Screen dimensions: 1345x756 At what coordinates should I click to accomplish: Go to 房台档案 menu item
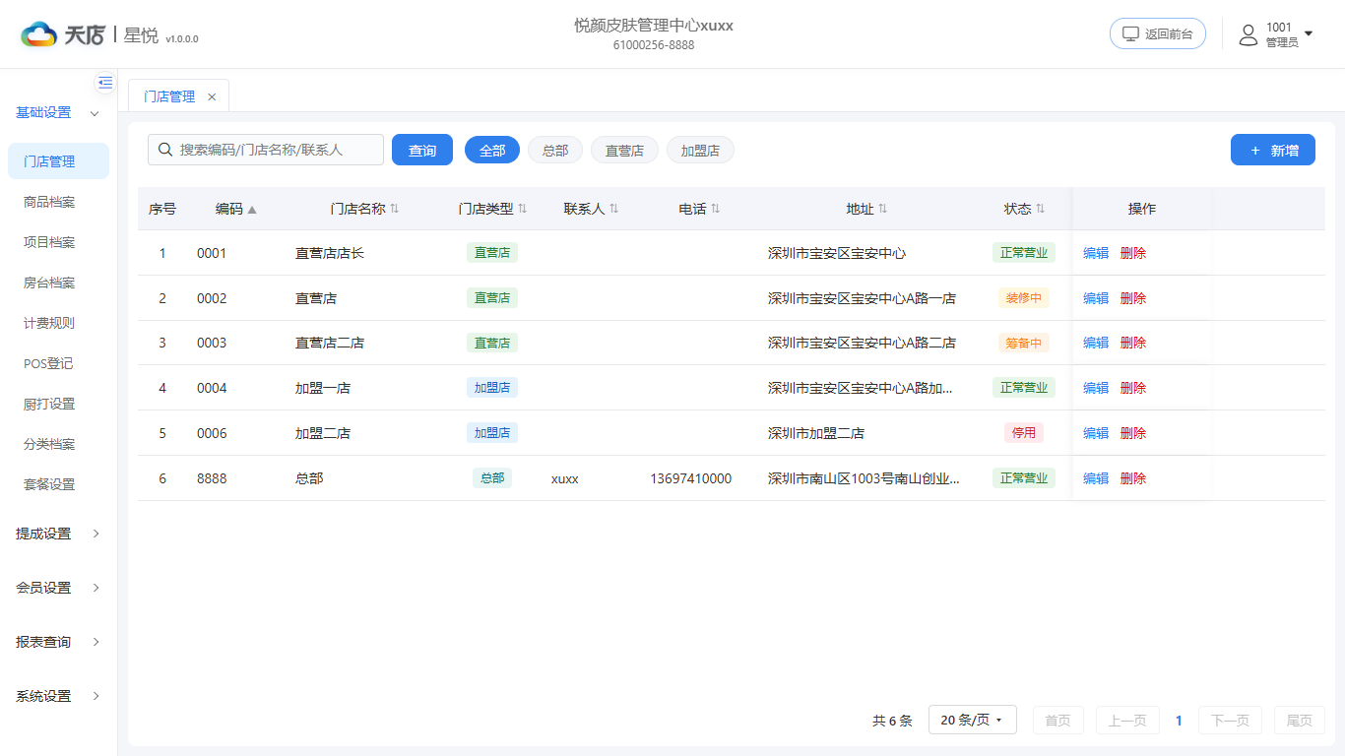[x=58, y=283]
